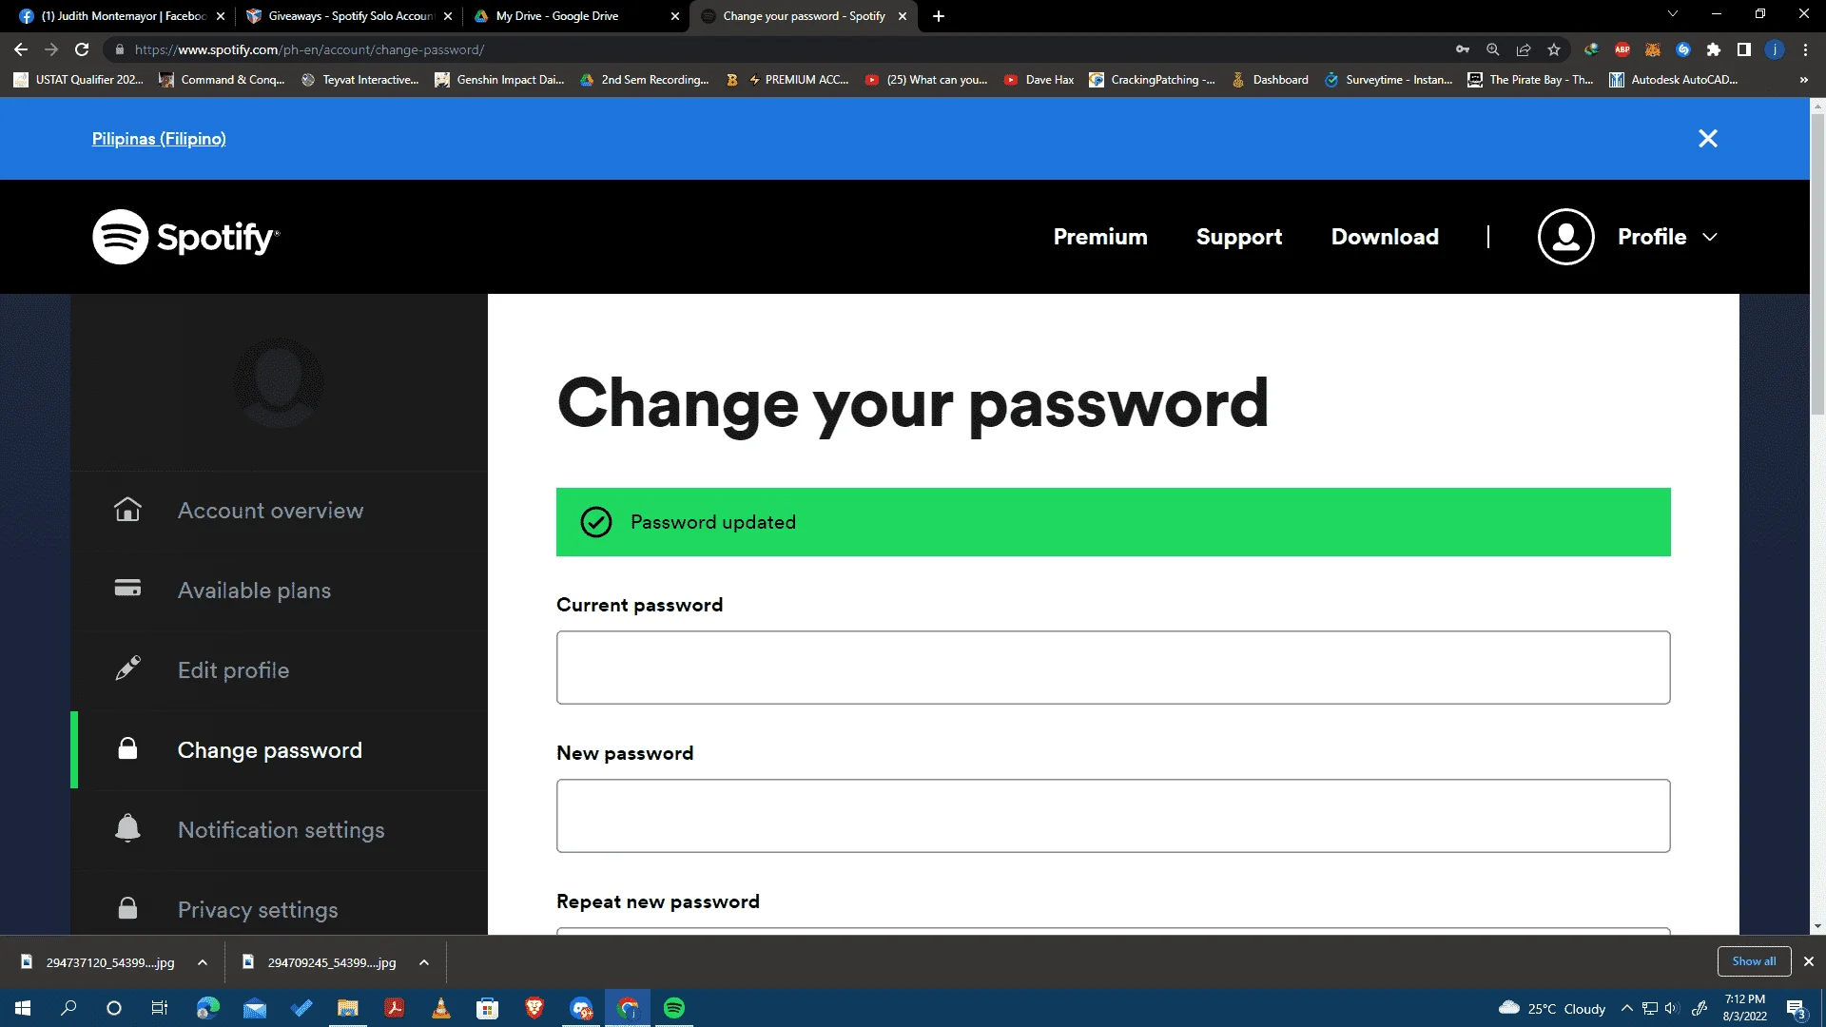Click the browser address bar URL

pos(309,49)
